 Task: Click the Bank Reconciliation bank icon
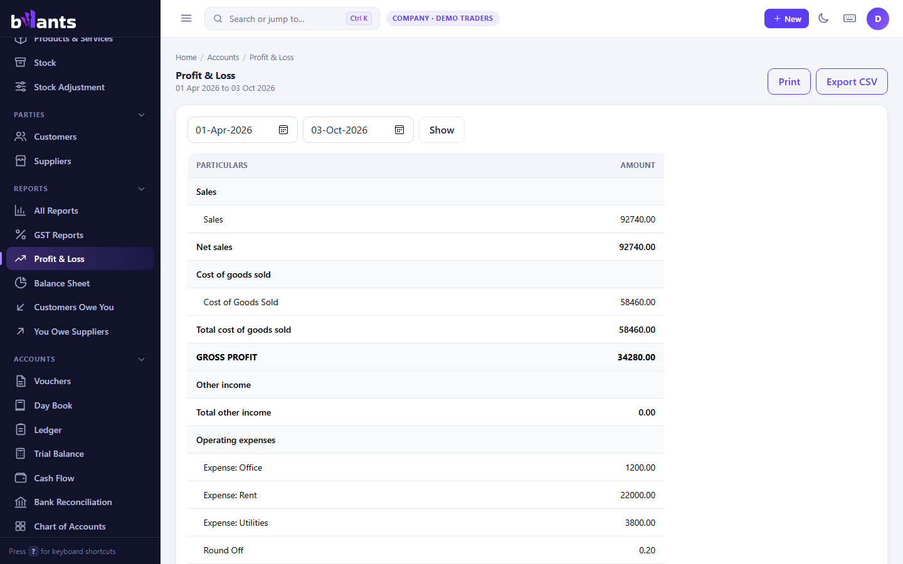point(21,502)
